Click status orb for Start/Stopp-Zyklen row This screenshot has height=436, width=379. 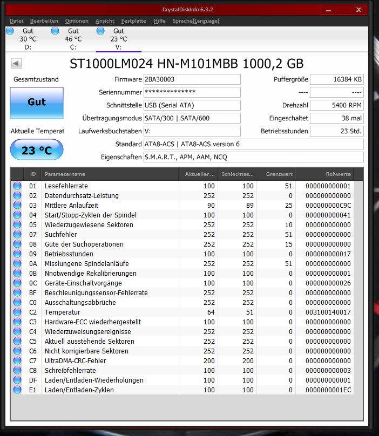tap(17, 215)
